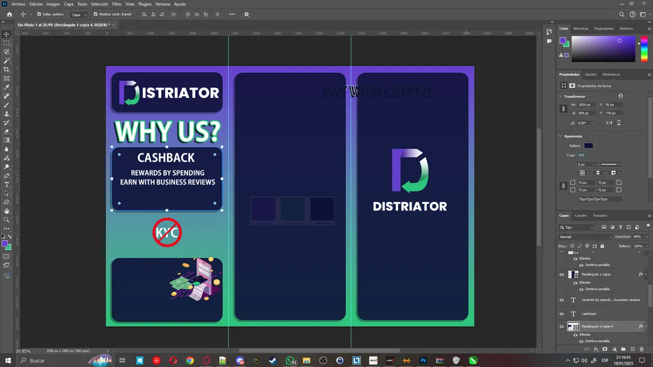Viewport: 653px width, 367px height.
Task: Open the stroke line style dropdown
Action: point(611,164)
